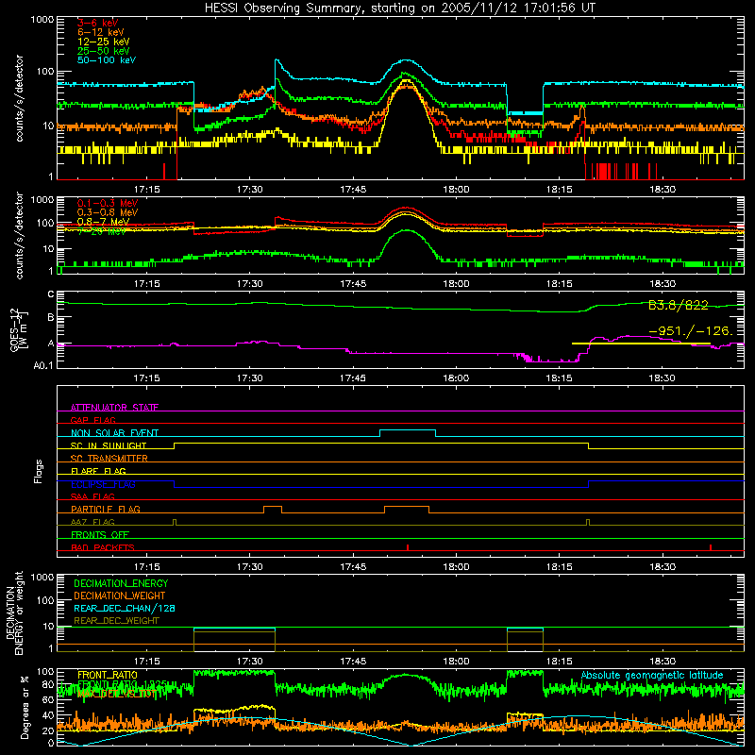Click the 'REAR_DEC_WEIGHT' legend label
755x755 pixels.
(116, 621)
